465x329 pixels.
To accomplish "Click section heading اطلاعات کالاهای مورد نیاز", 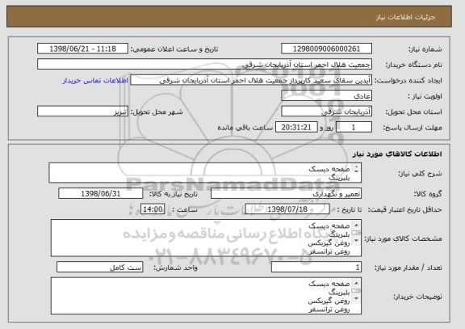I will pos(397,154).
